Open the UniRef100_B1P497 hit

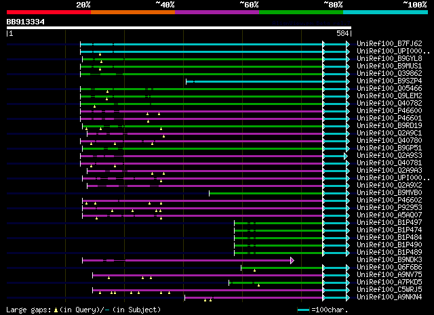tap(389, 223)
